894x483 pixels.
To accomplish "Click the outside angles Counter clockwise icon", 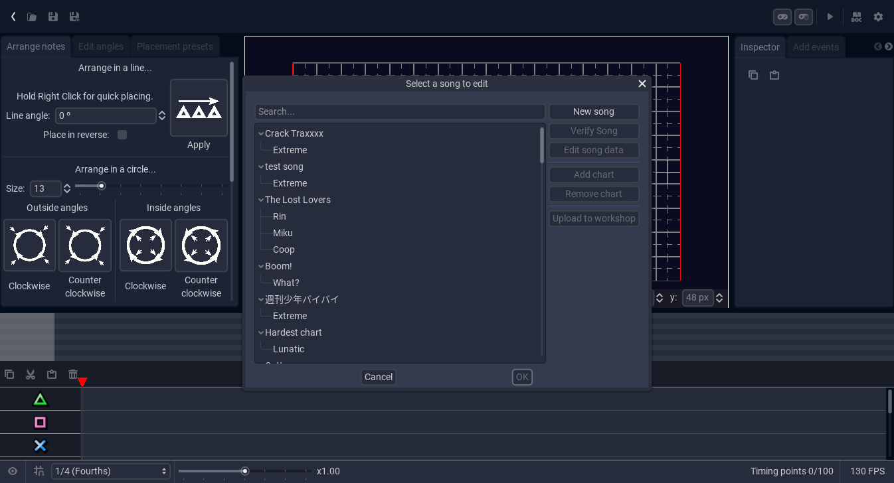I will pyautogui.click(x=85, y=245).
